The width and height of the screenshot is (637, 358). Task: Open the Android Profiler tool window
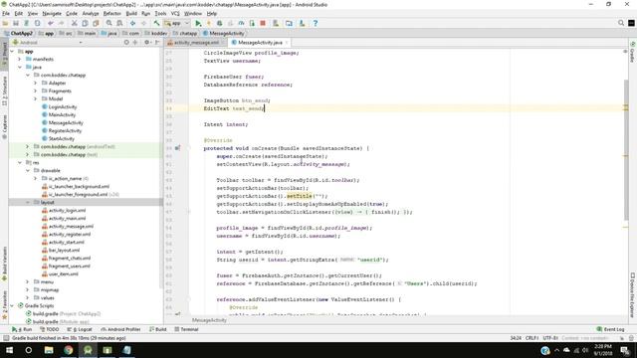pyautogui.click(x=120, y=329)
